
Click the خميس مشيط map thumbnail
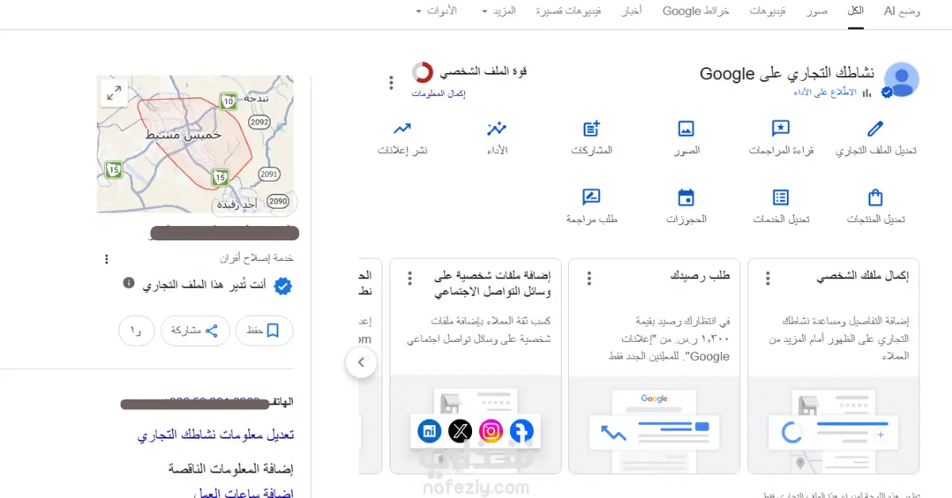(195, 144)
